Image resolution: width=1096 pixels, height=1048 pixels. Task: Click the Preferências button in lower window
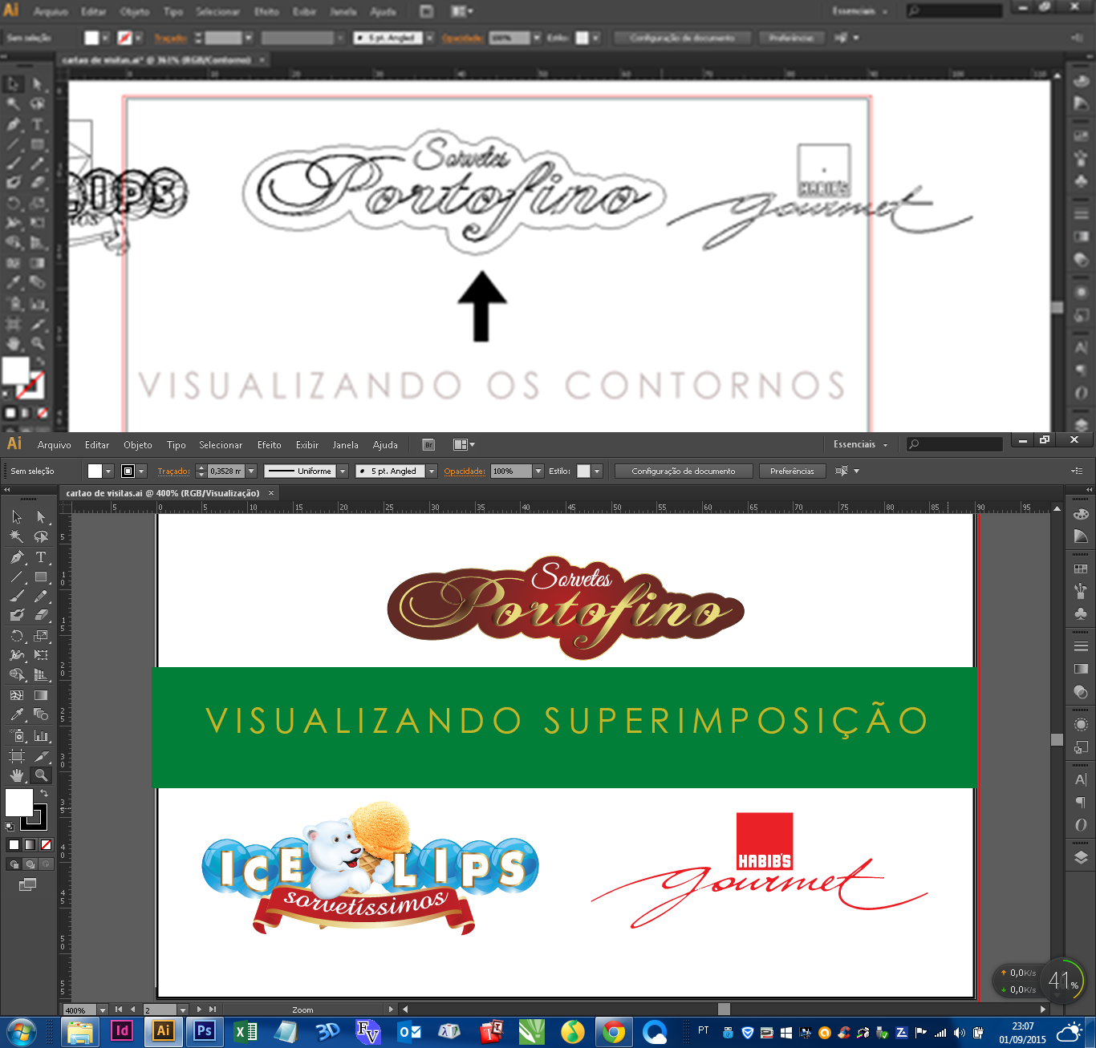point(792,471)
